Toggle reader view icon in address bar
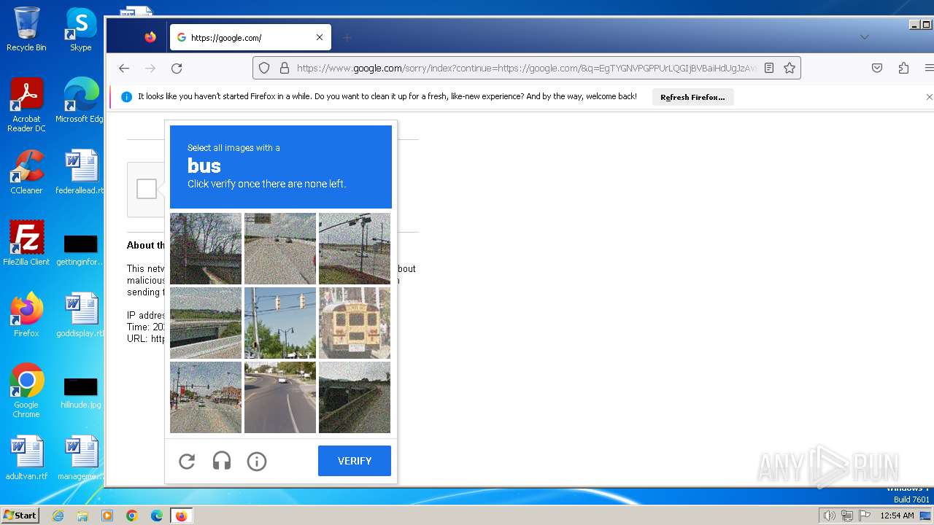This screenshot has width=934, height=525. [769, 68]
